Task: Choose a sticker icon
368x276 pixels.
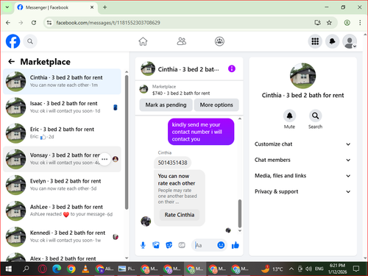Action: [x=169, y=245]
